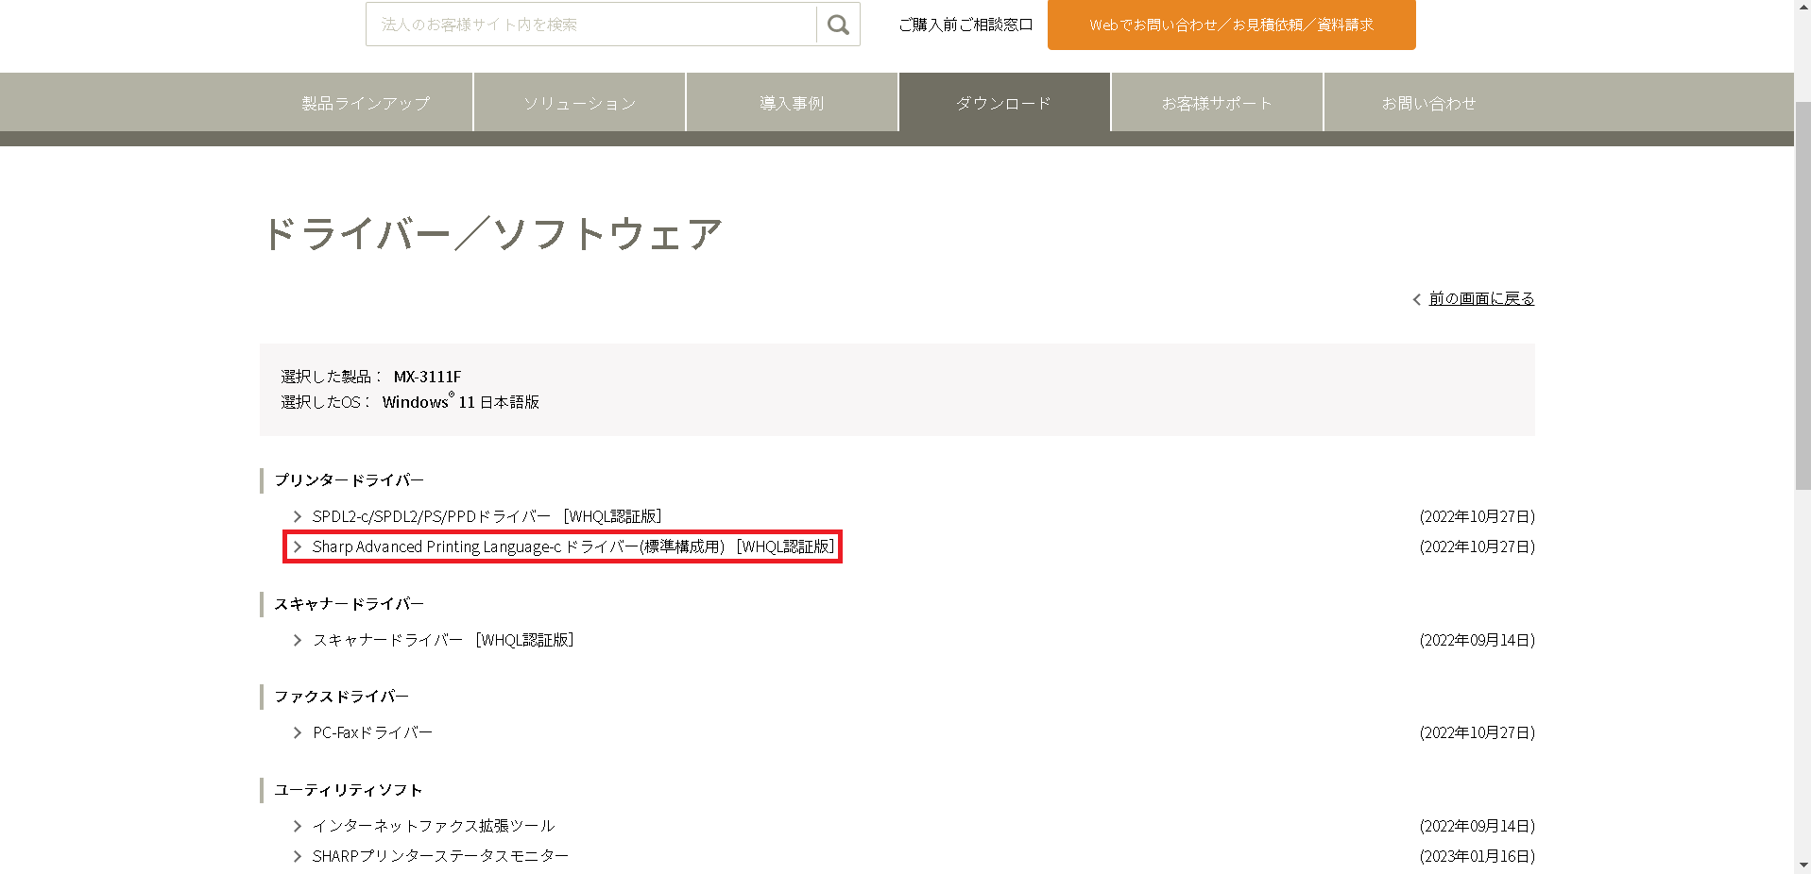Open ご購入前ご相談窓口 link

point(965,25)
